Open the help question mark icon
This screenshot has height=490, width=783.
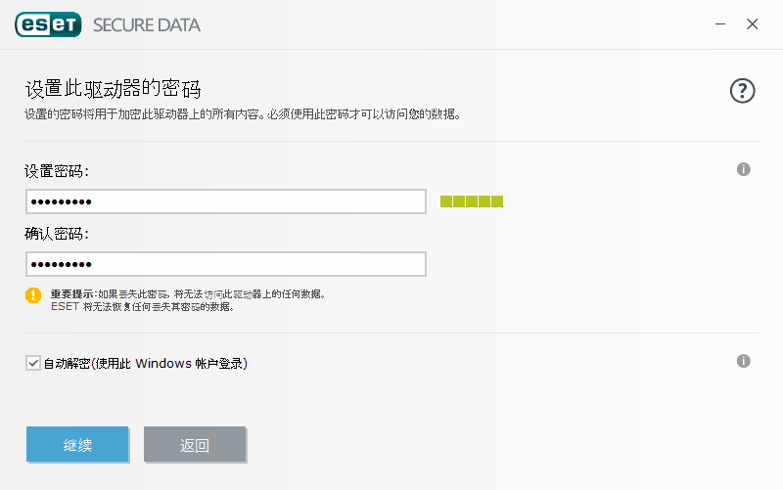[742, 91]
